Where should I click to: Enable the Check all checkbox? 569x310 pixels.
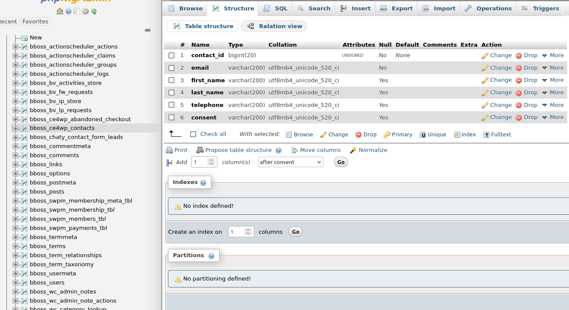pos(193,134)
